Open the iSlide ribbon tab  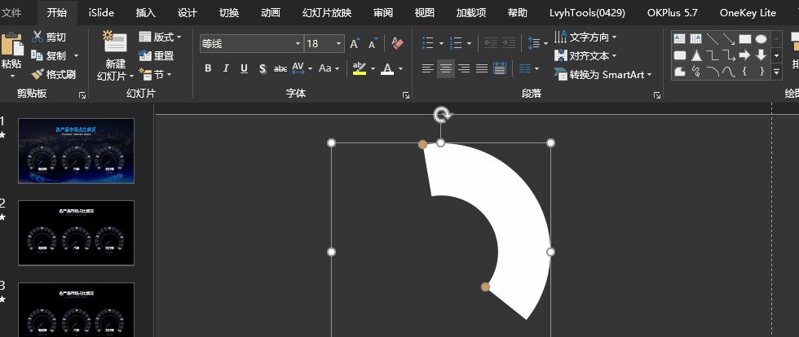101,12
